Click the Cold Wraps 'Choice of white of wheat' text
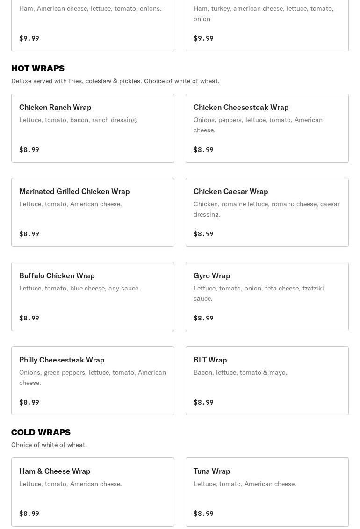The width and height of the screenshot is (360, 529). [49, 445]
